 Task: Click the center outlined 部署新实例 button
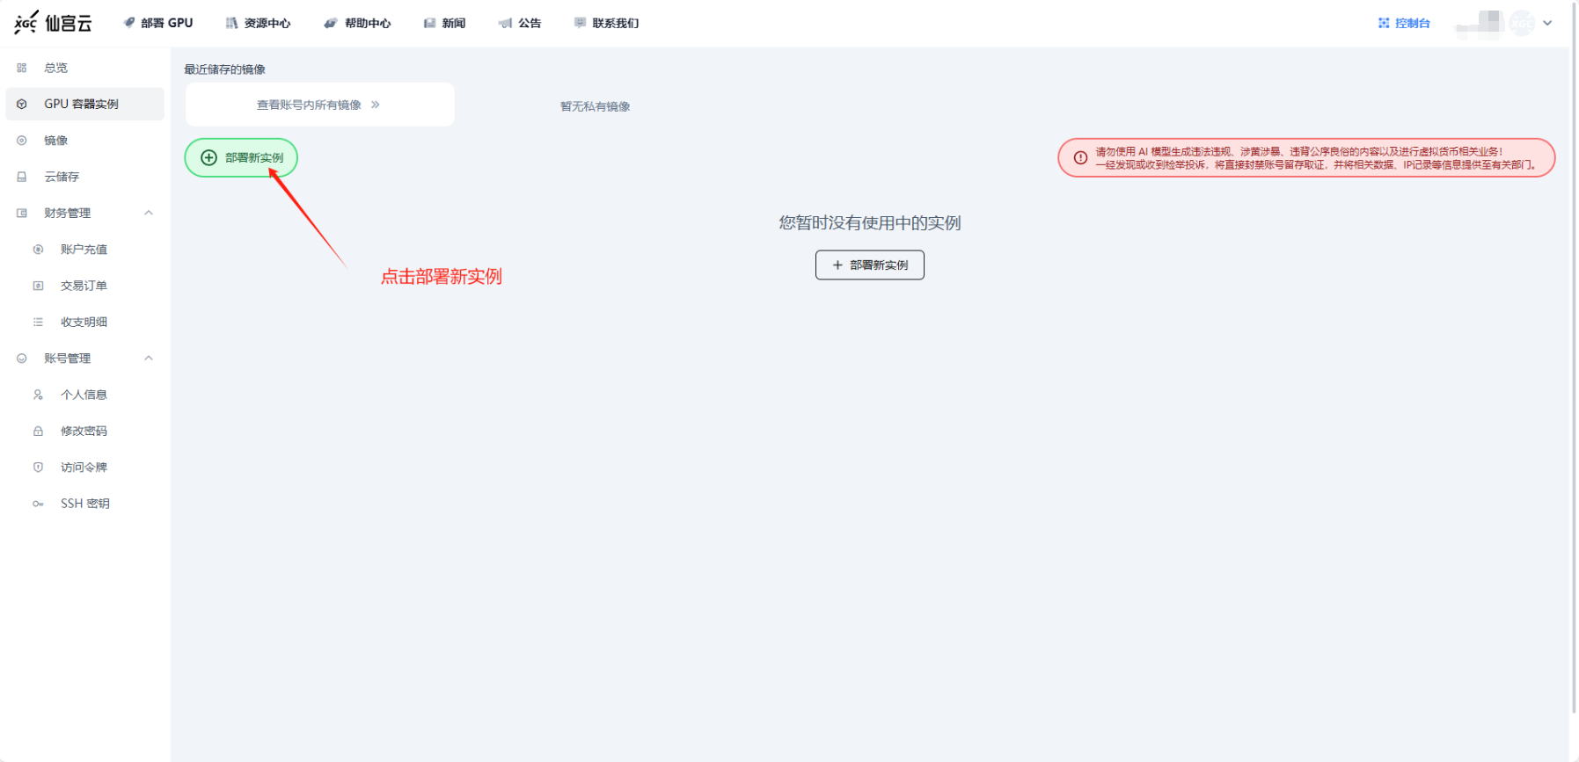pos(869,265)
